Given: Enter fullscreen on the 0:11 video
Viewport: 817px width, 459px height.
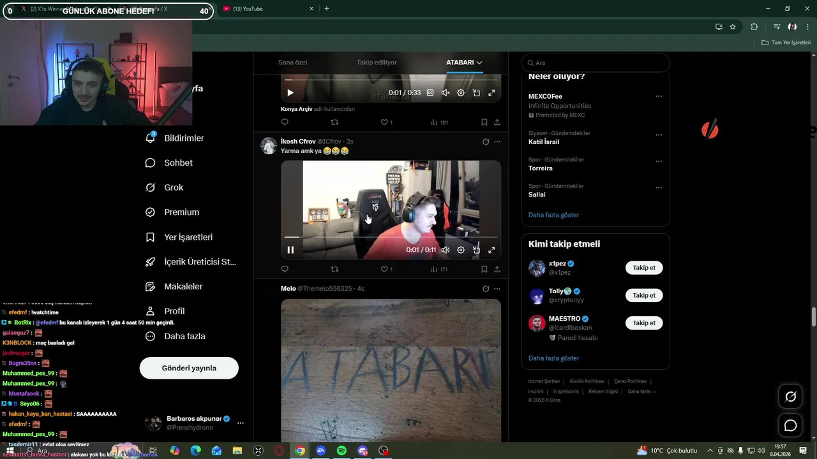Looking at the screenshot, I should 491,250.
